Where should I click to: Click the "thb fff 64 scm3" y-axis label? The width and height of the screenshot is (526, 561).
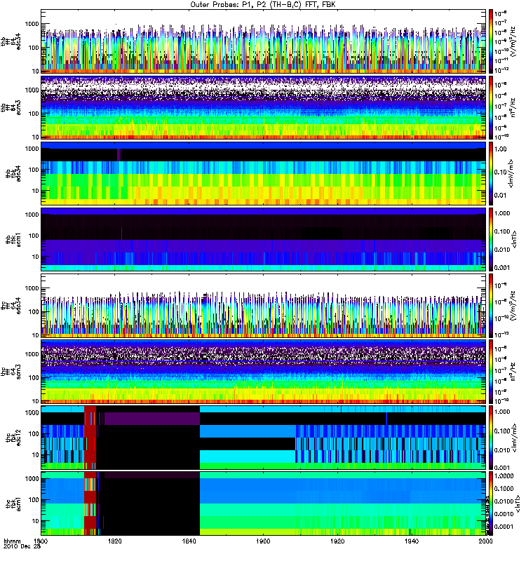[10, 107]
